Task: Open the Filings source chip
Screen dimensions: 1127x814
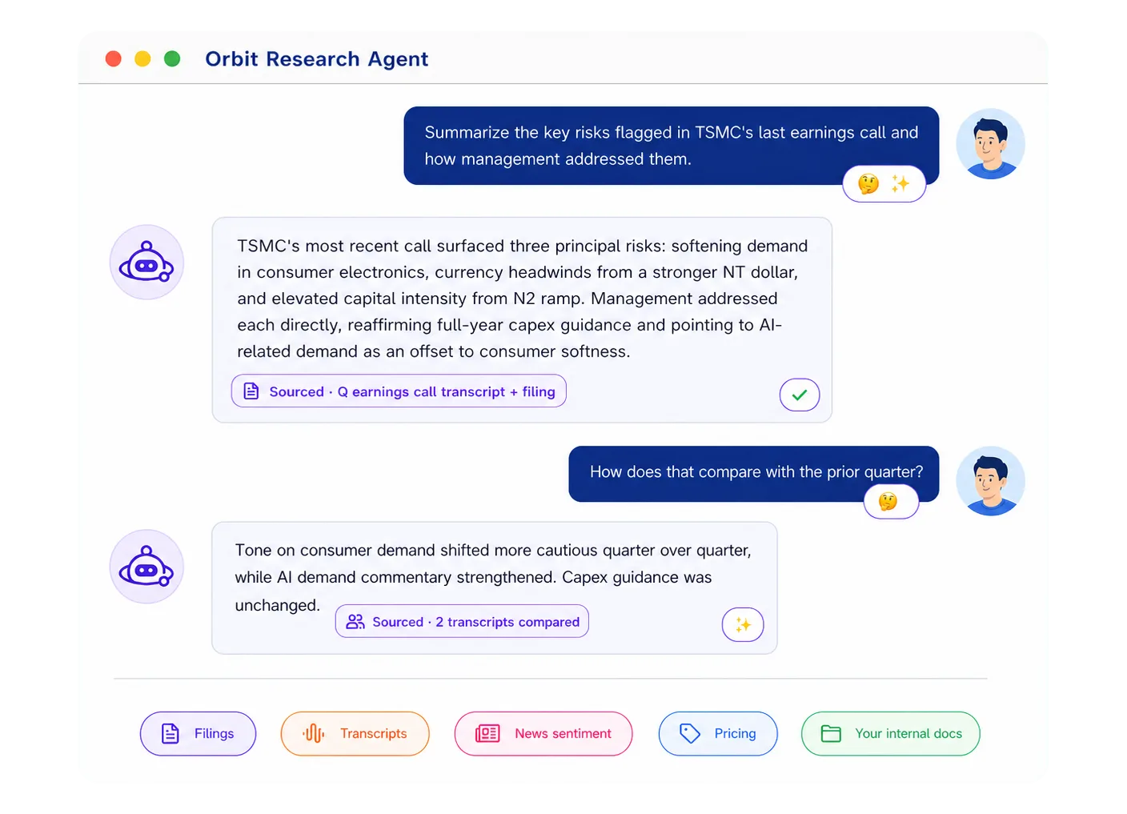Action: click(x=198, y=734)
